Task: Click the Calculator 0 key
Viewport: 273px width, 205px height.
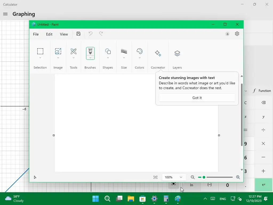Action: point(227,185)
